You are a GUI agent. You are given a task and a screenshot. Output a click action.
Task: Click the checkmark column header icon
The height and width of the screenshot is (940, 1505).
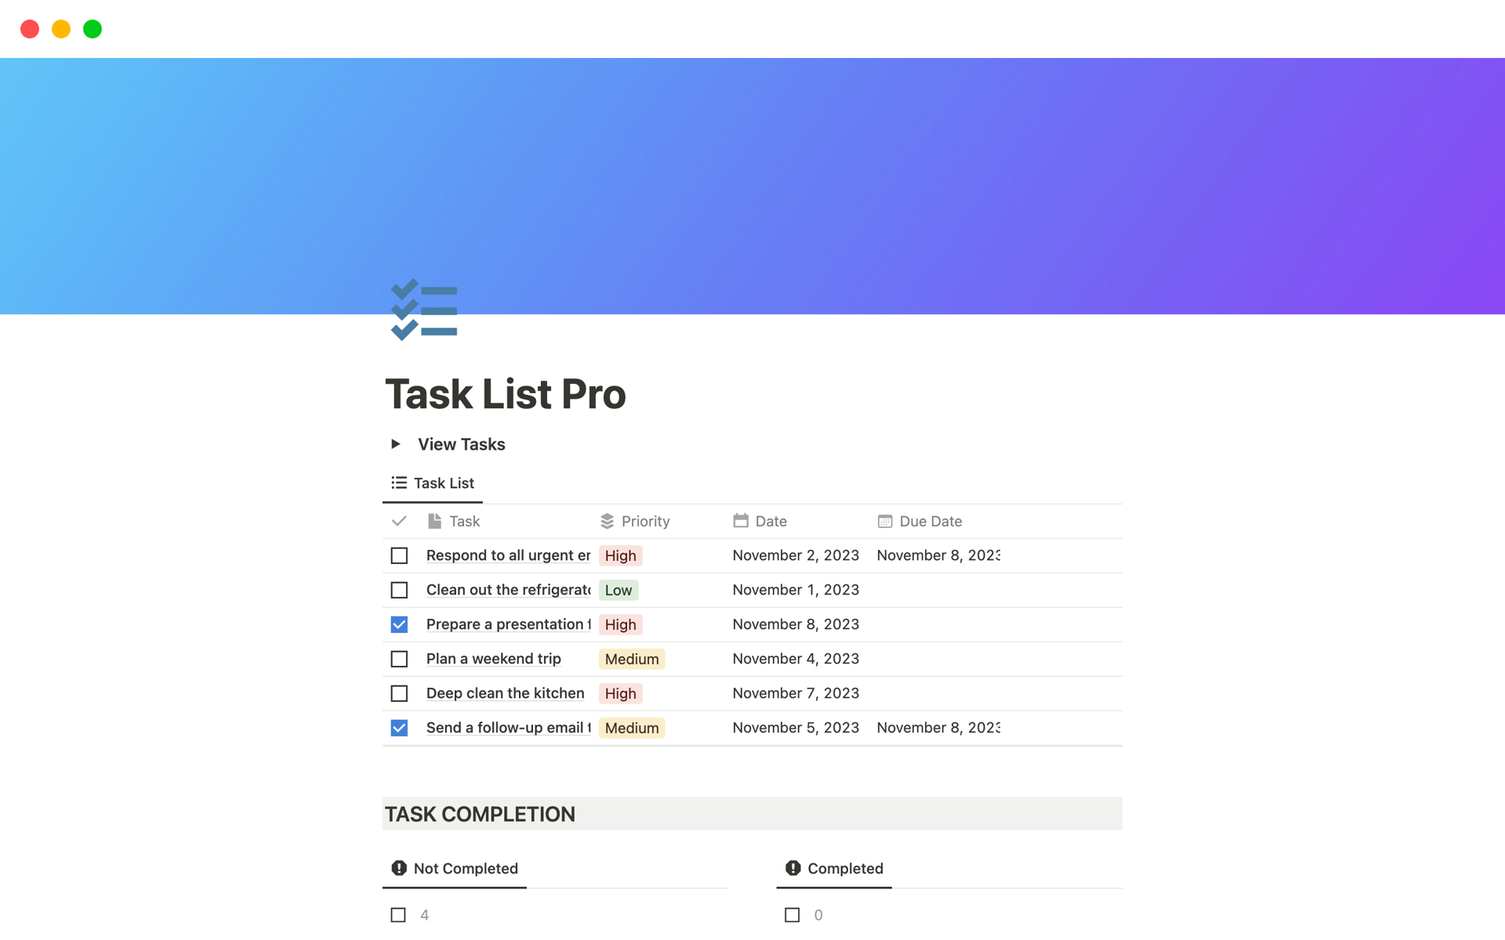point(399,521)
